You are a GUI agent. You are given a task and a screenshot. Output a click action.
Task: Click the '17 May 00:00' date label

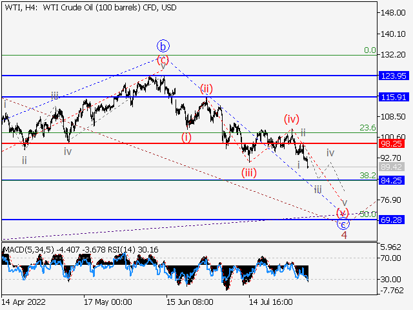tap(108, 302)
